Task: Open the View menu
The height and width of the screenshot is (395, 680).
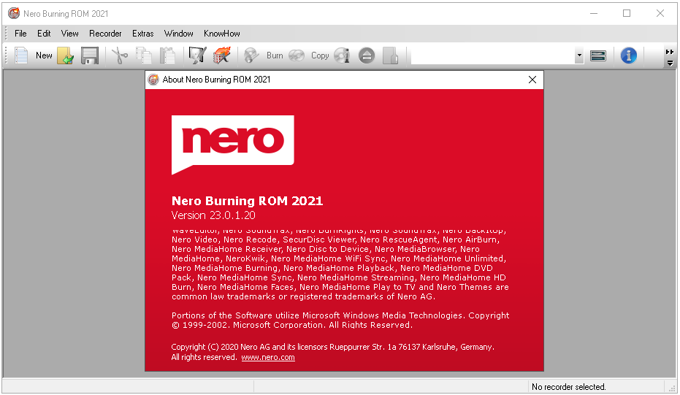Action: coord(69,34)
